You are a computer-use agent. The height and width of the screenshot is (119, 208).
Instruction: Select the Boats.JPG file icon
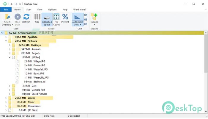click(17, 73)
